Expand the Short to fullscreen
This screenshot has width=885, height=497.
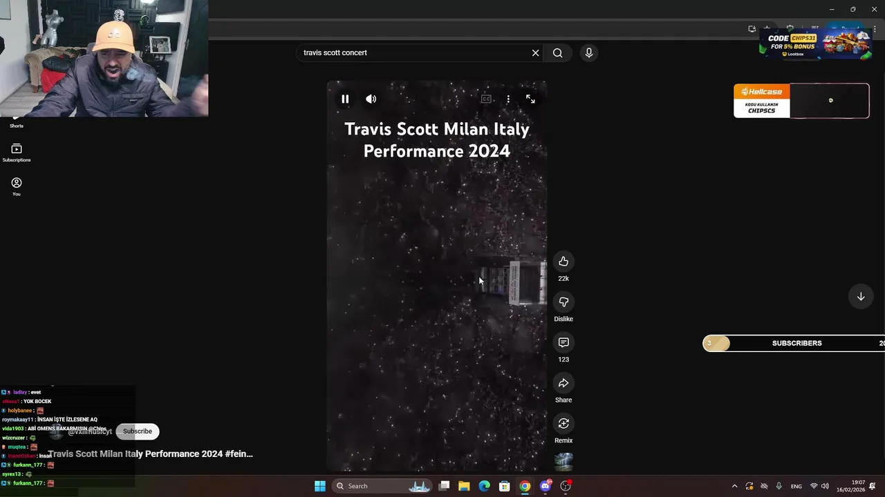click(530, 99)
